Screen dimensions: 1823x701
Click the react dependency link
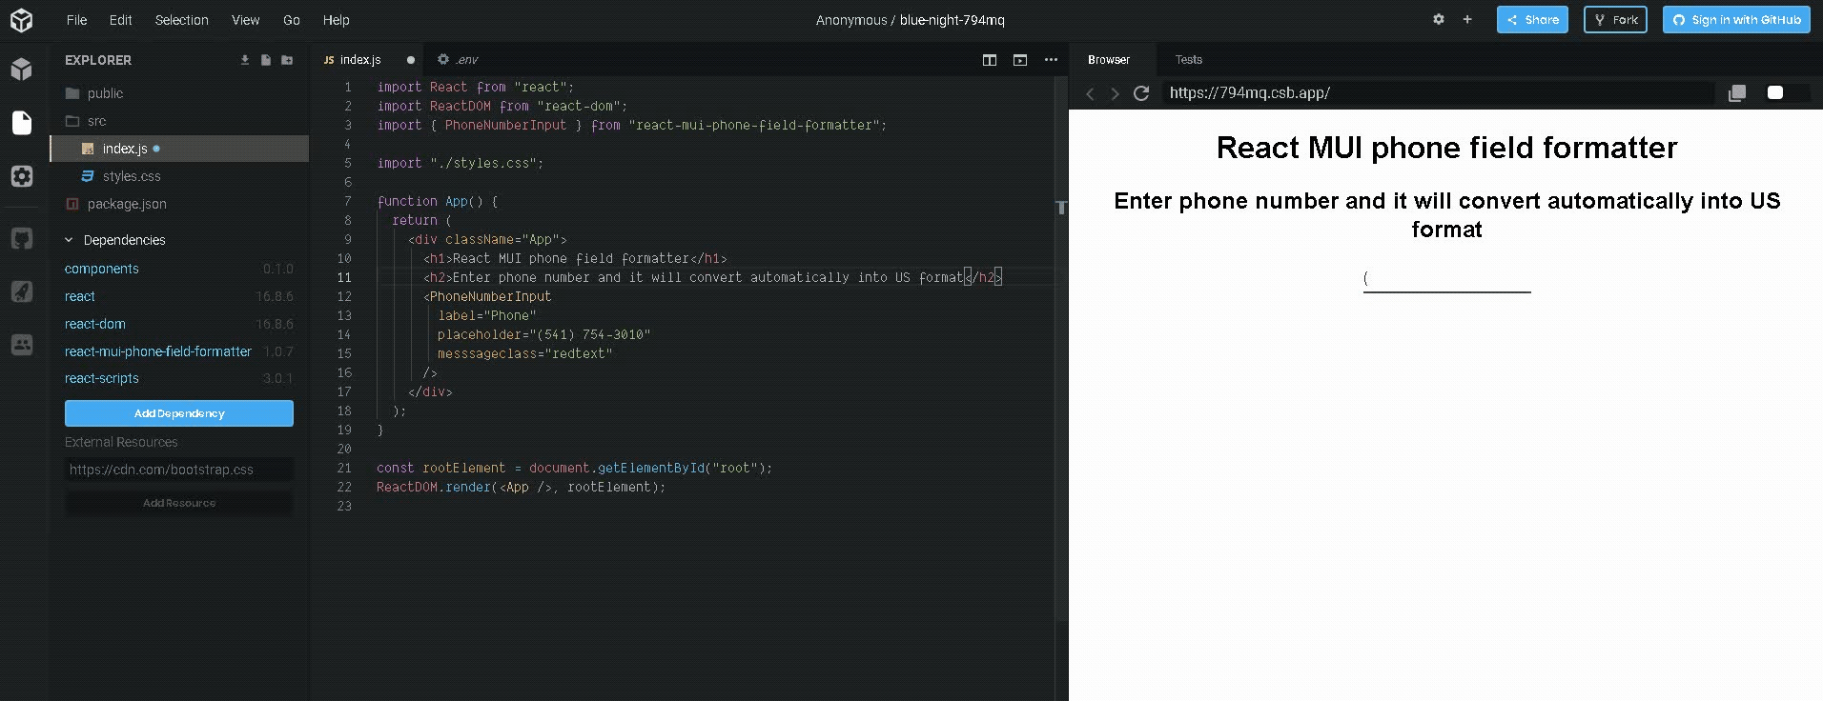coord(80,296)
